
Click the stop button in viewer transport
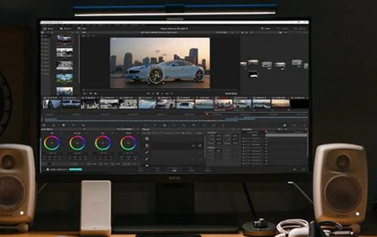click(x=158, y=93)
